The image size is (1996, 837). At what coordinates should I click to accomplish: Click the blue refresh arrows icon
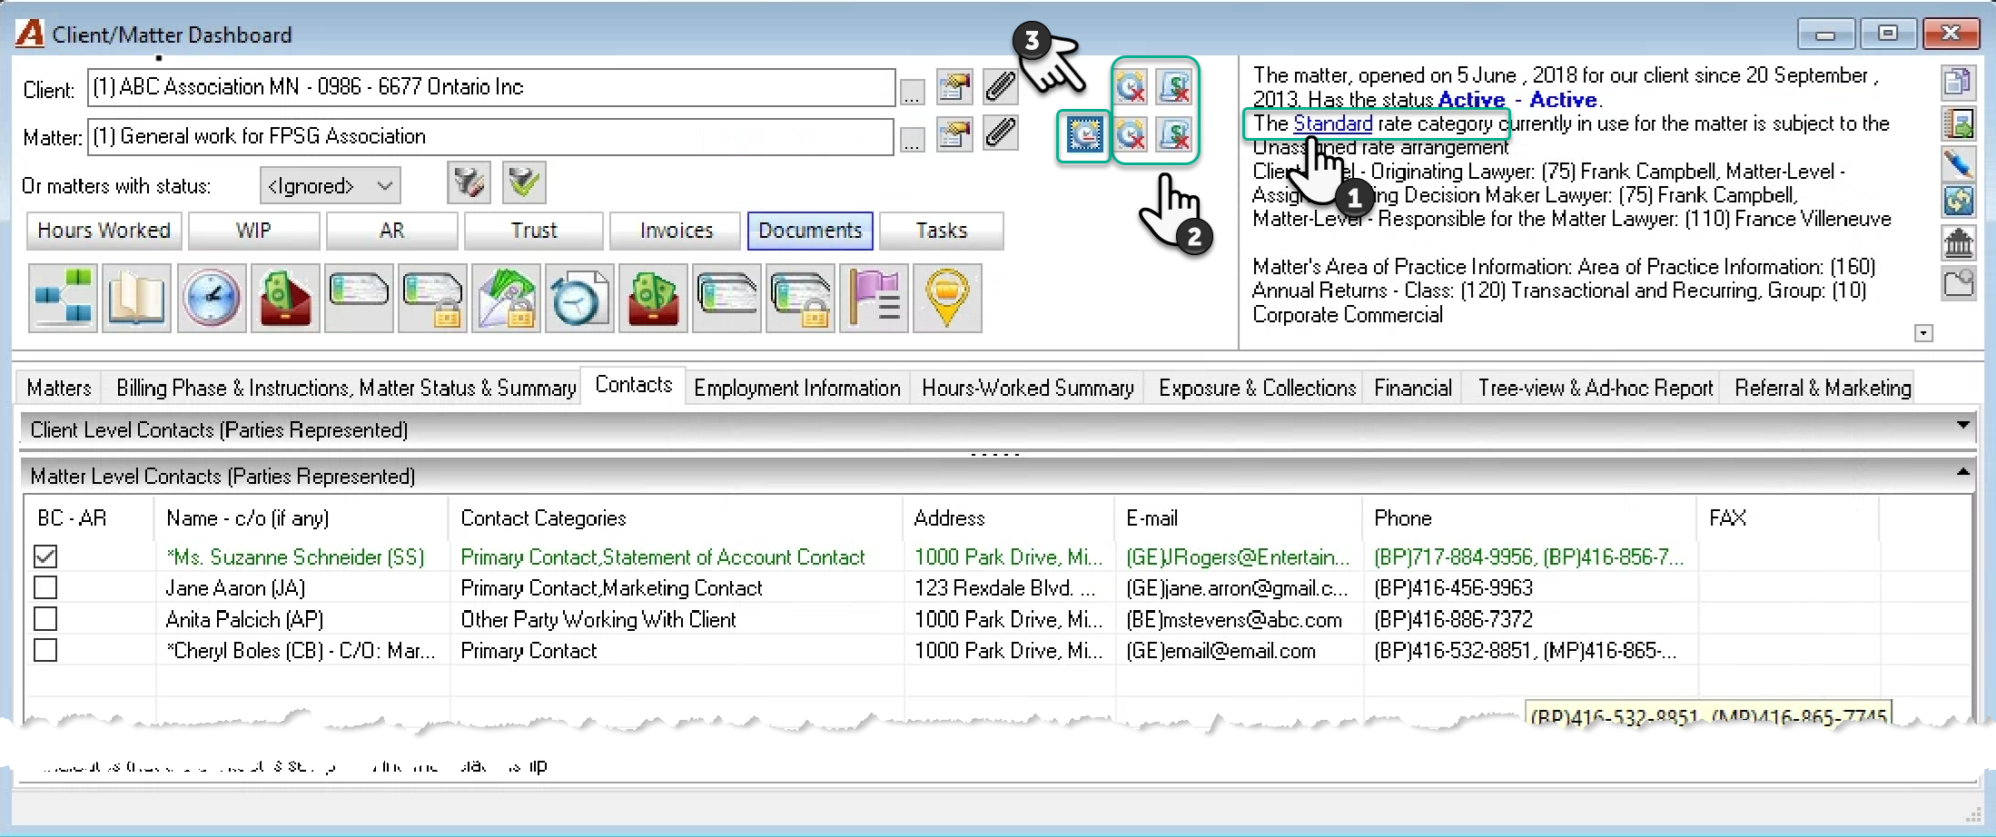[1958, 202]
